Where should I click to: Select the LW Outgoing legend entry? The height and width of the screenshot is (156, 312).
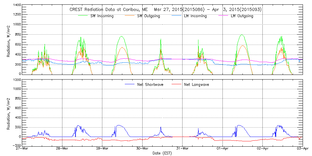click(x=242, y=16)
